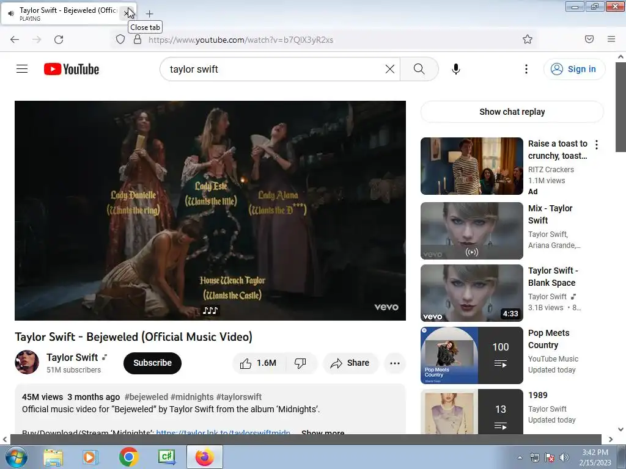Open Taylor Swift channel avatar

27,362
